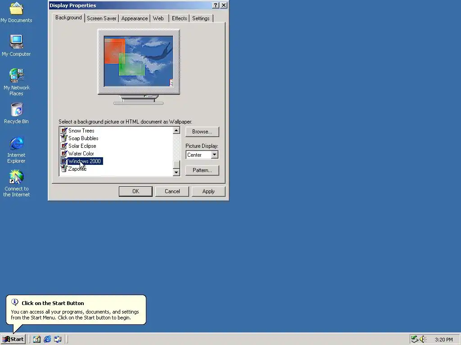Image resolution: width=461 pixels, height=345 pixels.
Task: Switch to the Screen Saver tab
Action: [x=101, y=18]
